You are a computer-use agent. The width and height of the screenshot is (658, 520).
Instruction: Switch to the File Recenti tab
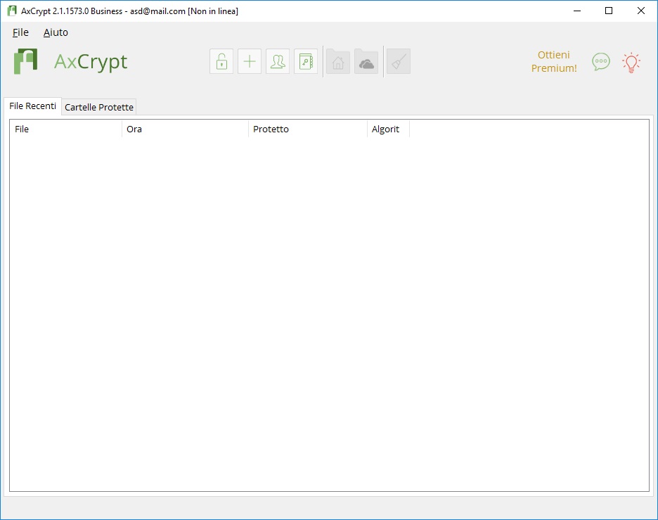click(x=33, y=106)
